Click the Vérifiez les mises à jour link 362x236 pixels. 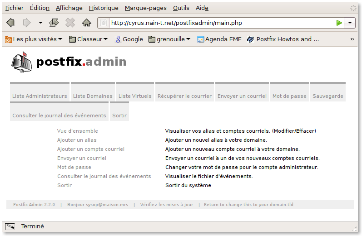[x=166, y=205]
